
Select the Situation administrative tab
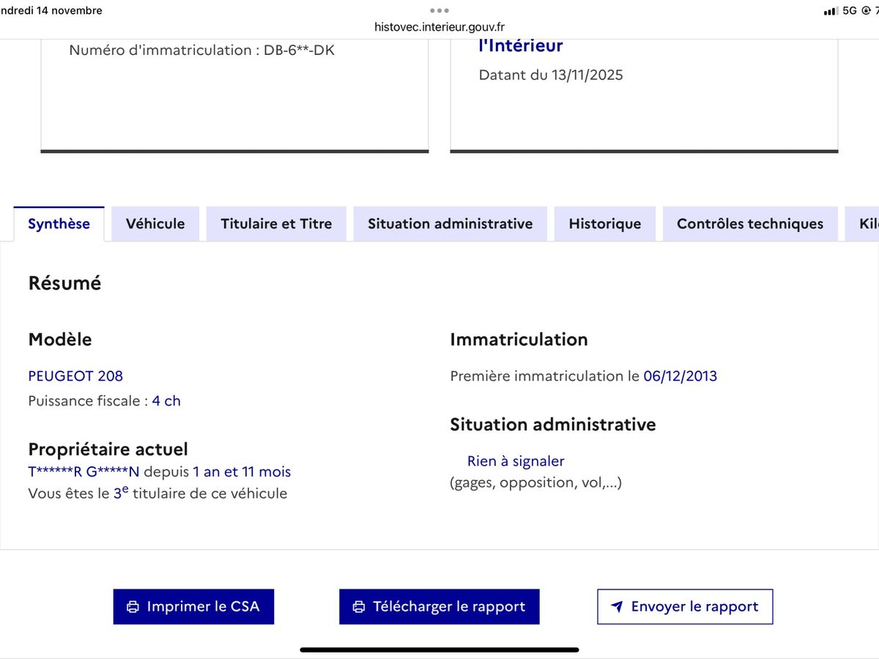[450, 224]
